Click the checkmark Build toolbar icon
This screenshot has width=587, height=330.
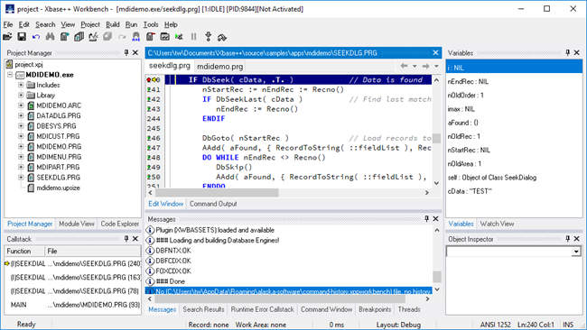click(93, 37)
